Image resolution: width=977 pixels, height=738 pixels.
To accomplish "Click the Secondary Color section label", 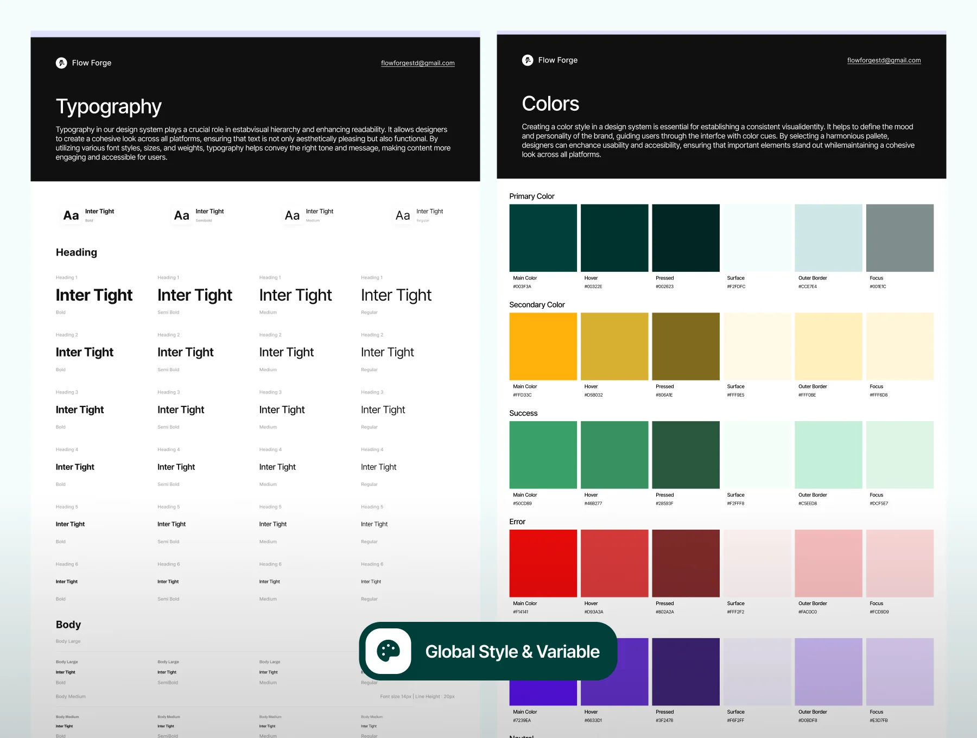I will coord(537,305).
